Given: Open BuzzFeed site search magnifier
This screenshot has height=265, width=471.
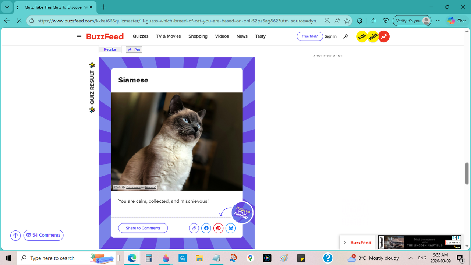Looking at the screenshot, I should (x=346, y=36).
